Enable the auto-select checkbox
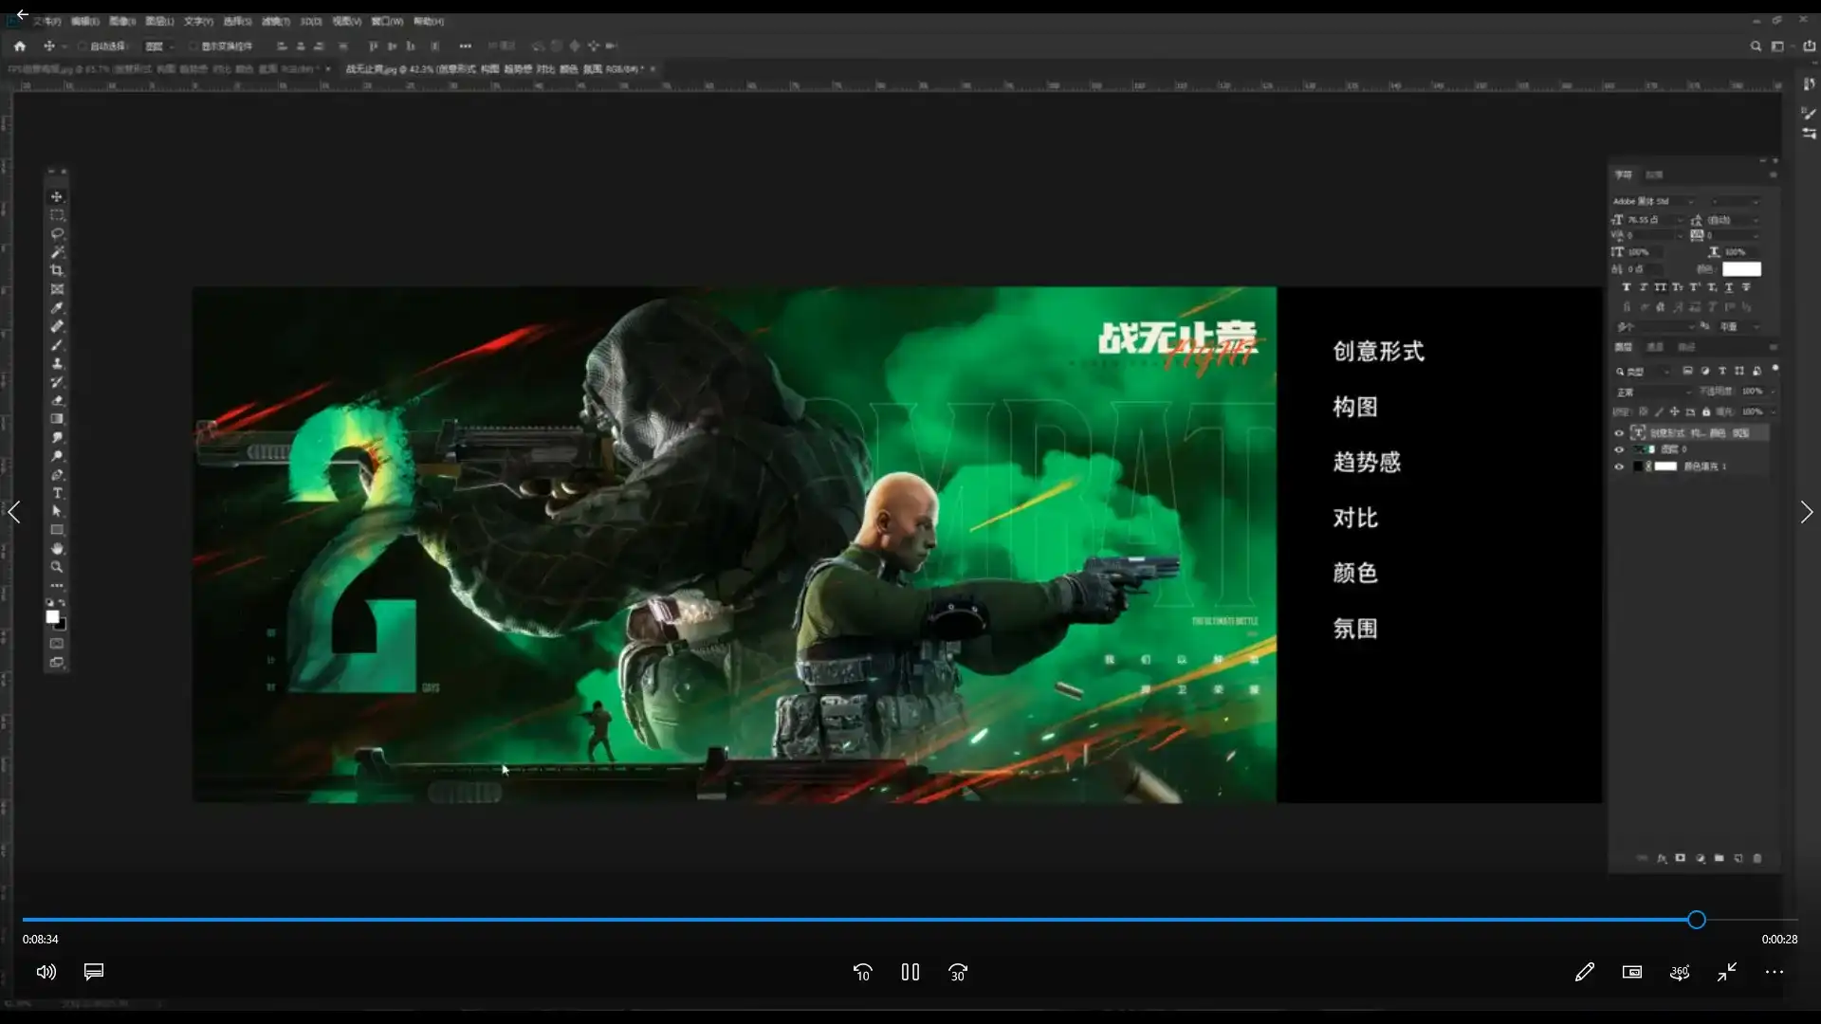Screen dimensions: 1821x1024 click(83, 46)
